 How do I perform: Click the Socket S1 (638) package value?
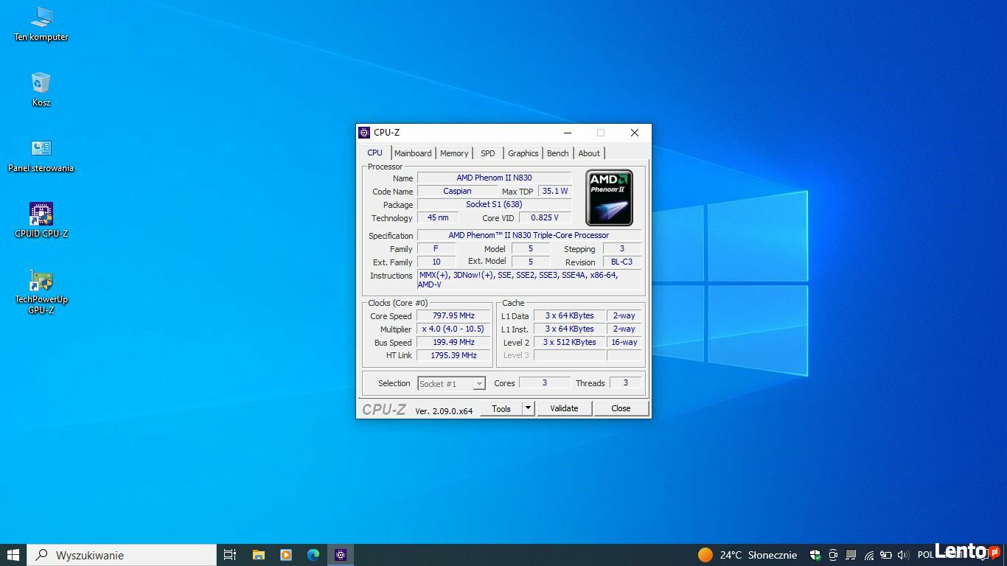pyautogui.click(x=494, y=204)
